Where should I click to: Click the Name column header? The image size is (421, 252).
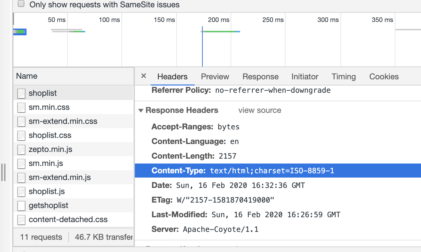click(73, 76)
